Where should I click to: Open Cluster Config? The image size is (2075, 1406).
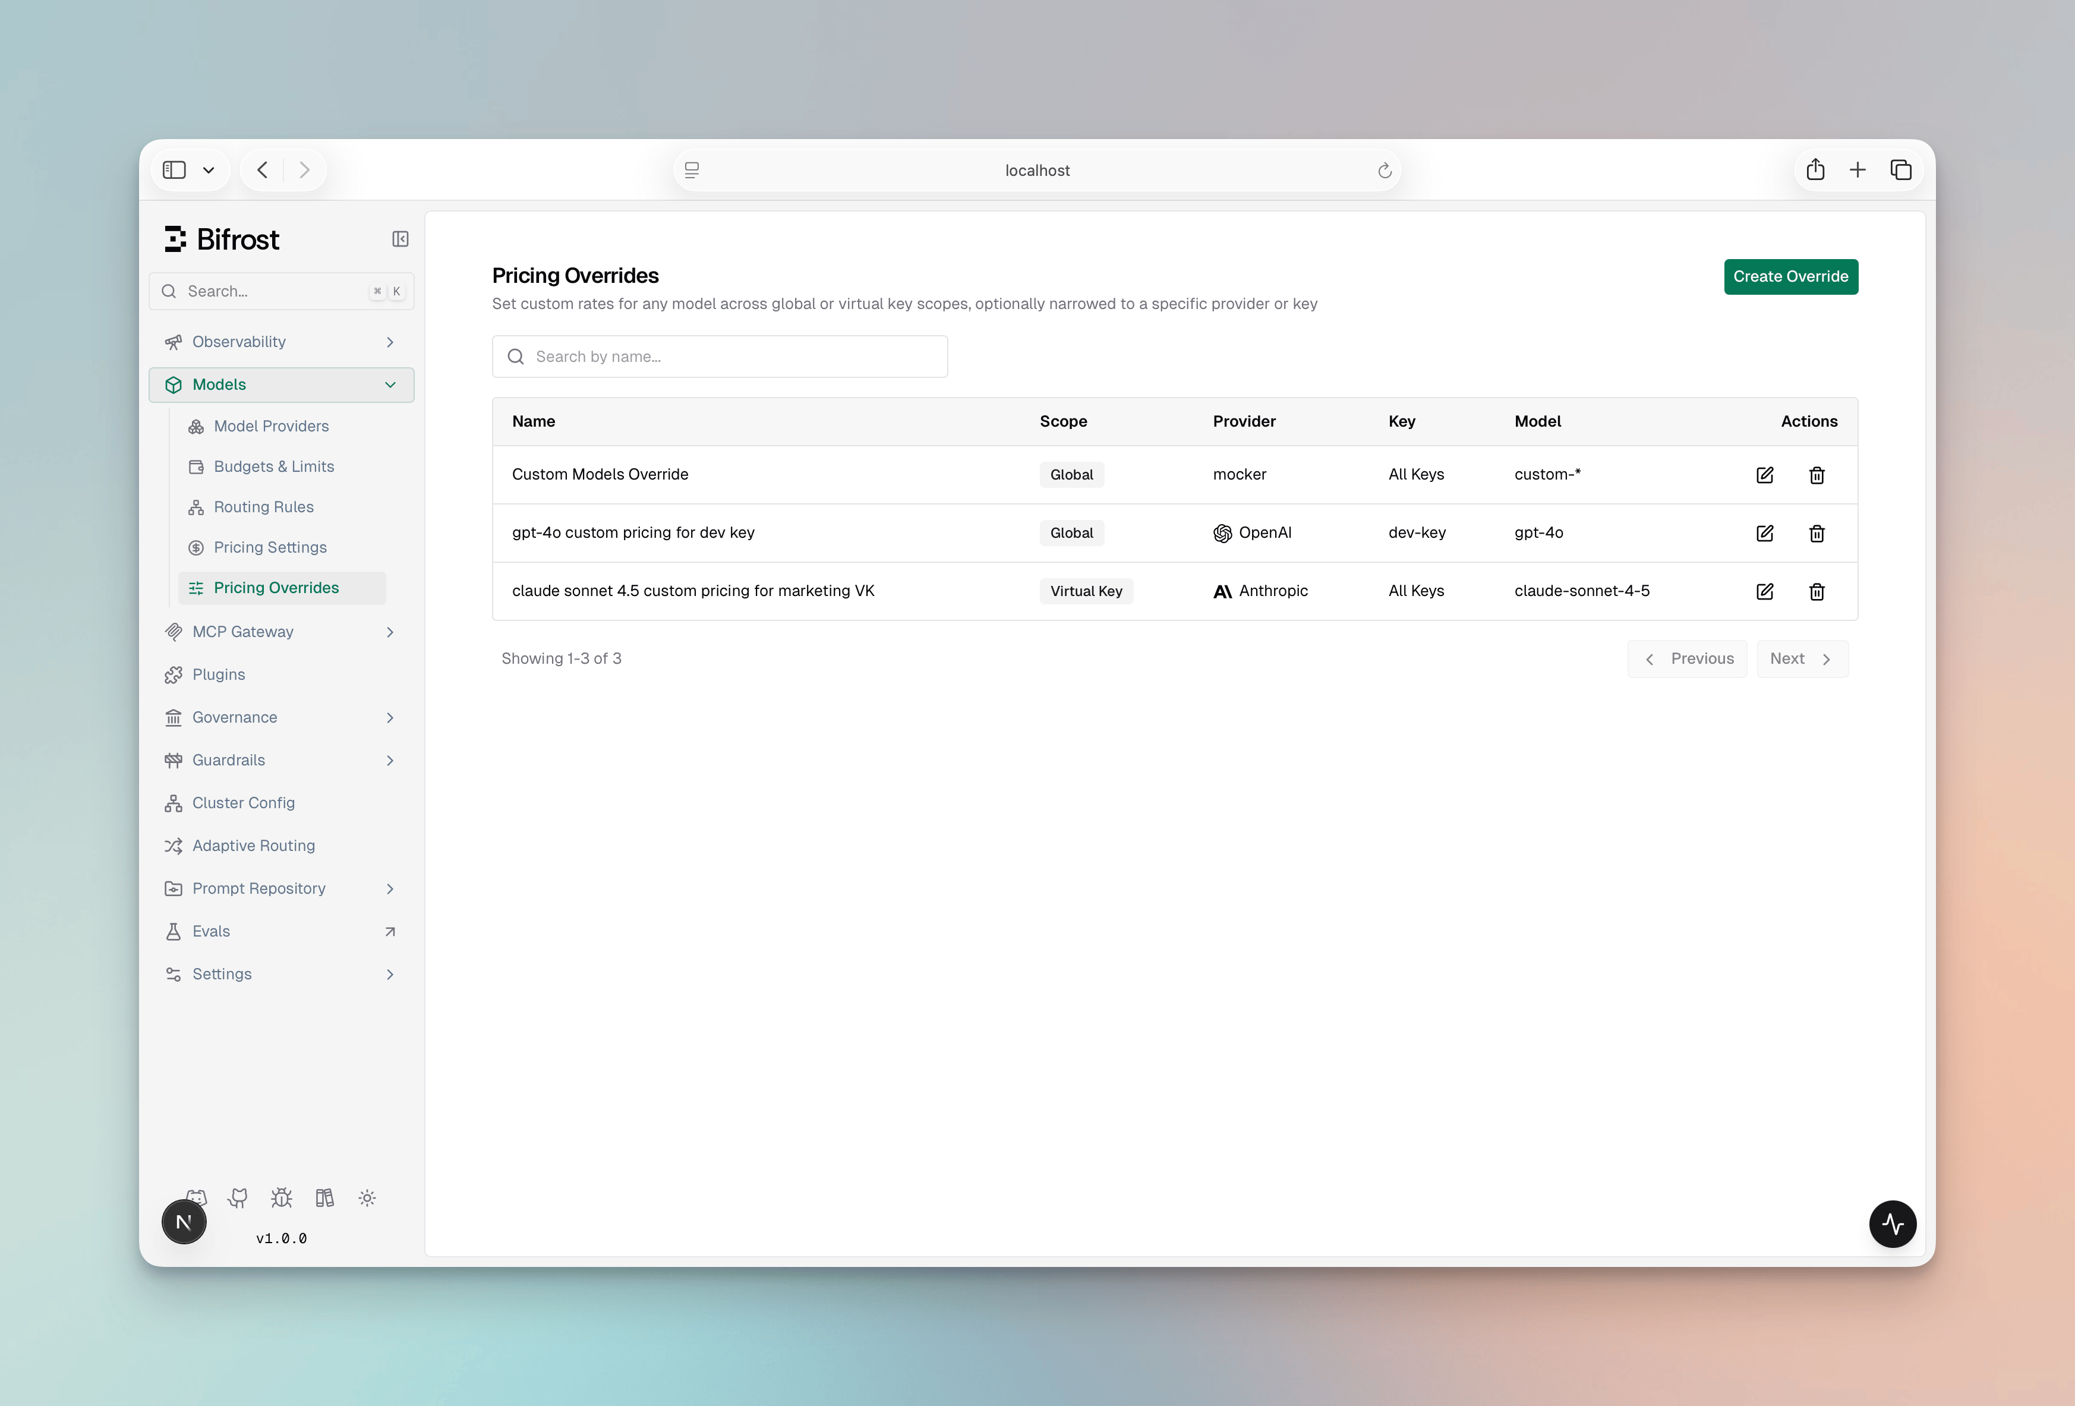(281, 803)
